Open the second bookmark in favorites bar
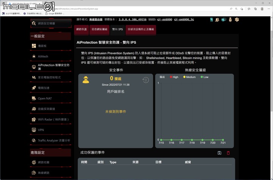 [33, 13]
